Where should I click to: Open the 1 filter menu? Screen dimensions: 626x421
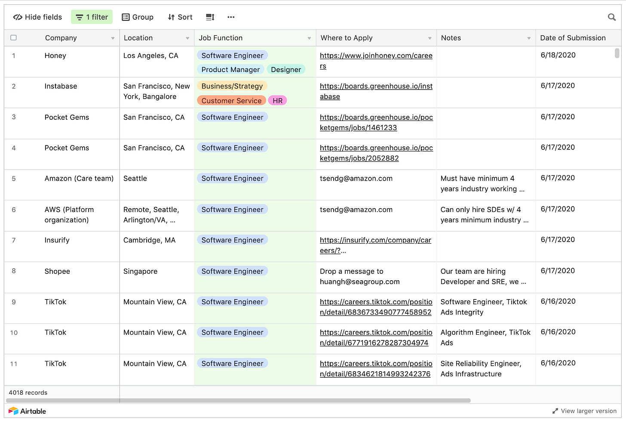(x=92, y=17)
